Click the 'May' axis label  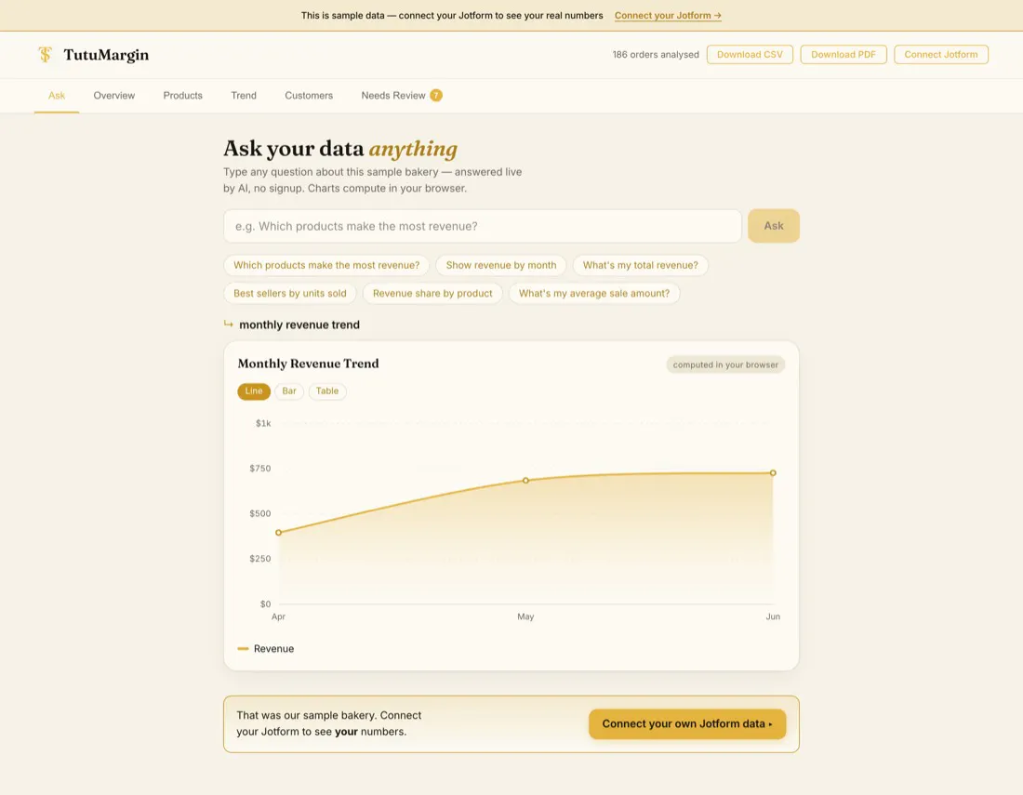coord(525,616)
